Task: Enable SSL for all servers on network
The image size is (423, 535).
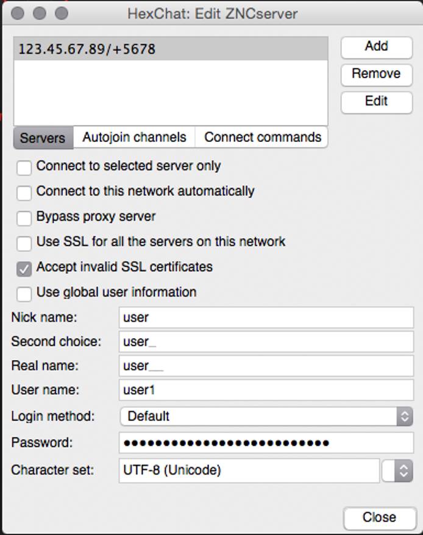Action: (24, 243)
